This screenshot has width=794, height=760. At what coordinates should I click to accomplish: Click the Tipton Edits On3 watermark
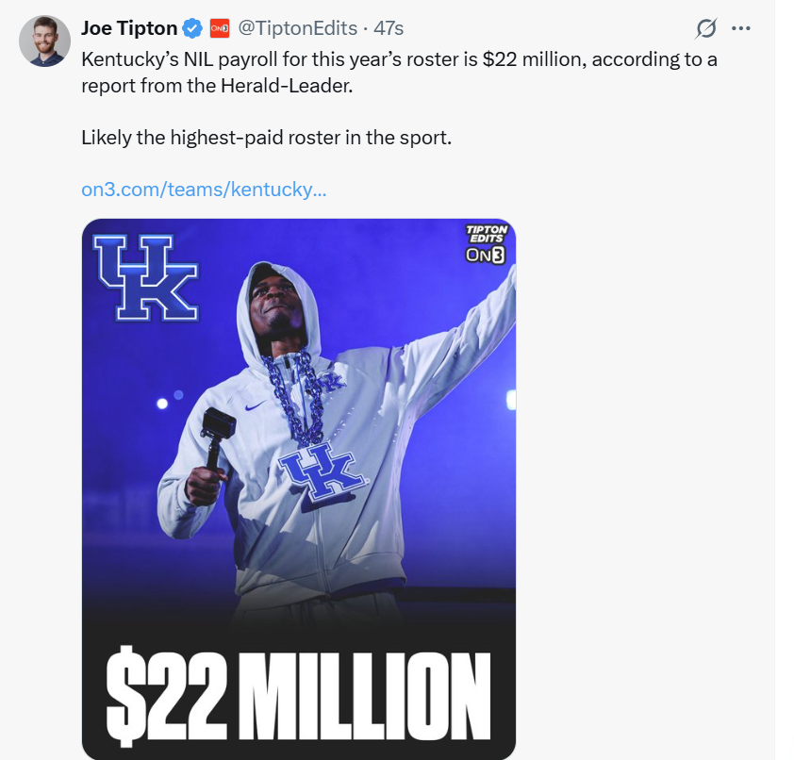[x=487, y=242]
